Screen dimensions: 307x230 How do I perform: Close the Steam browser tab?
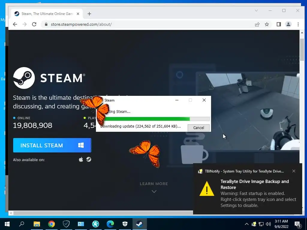[x=78, y=14]
